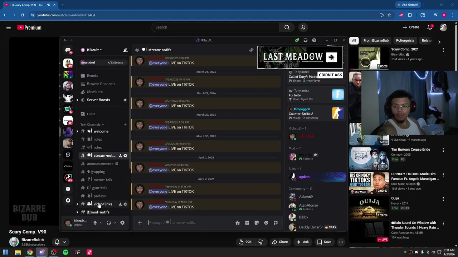This screenshot has width=458, height=257.
Task: Open Members list entry in Kikcult
Action: click(104, 92)
